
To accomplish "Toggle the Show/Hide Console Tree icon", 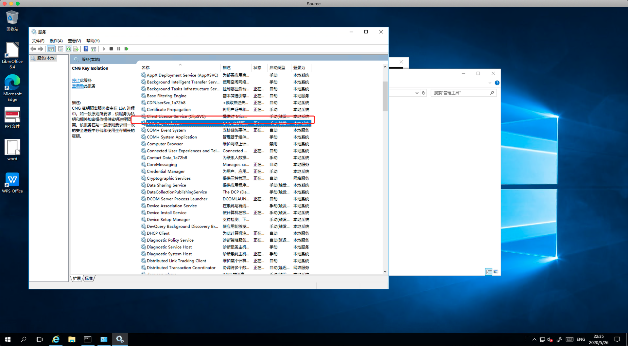I will 51,49.
